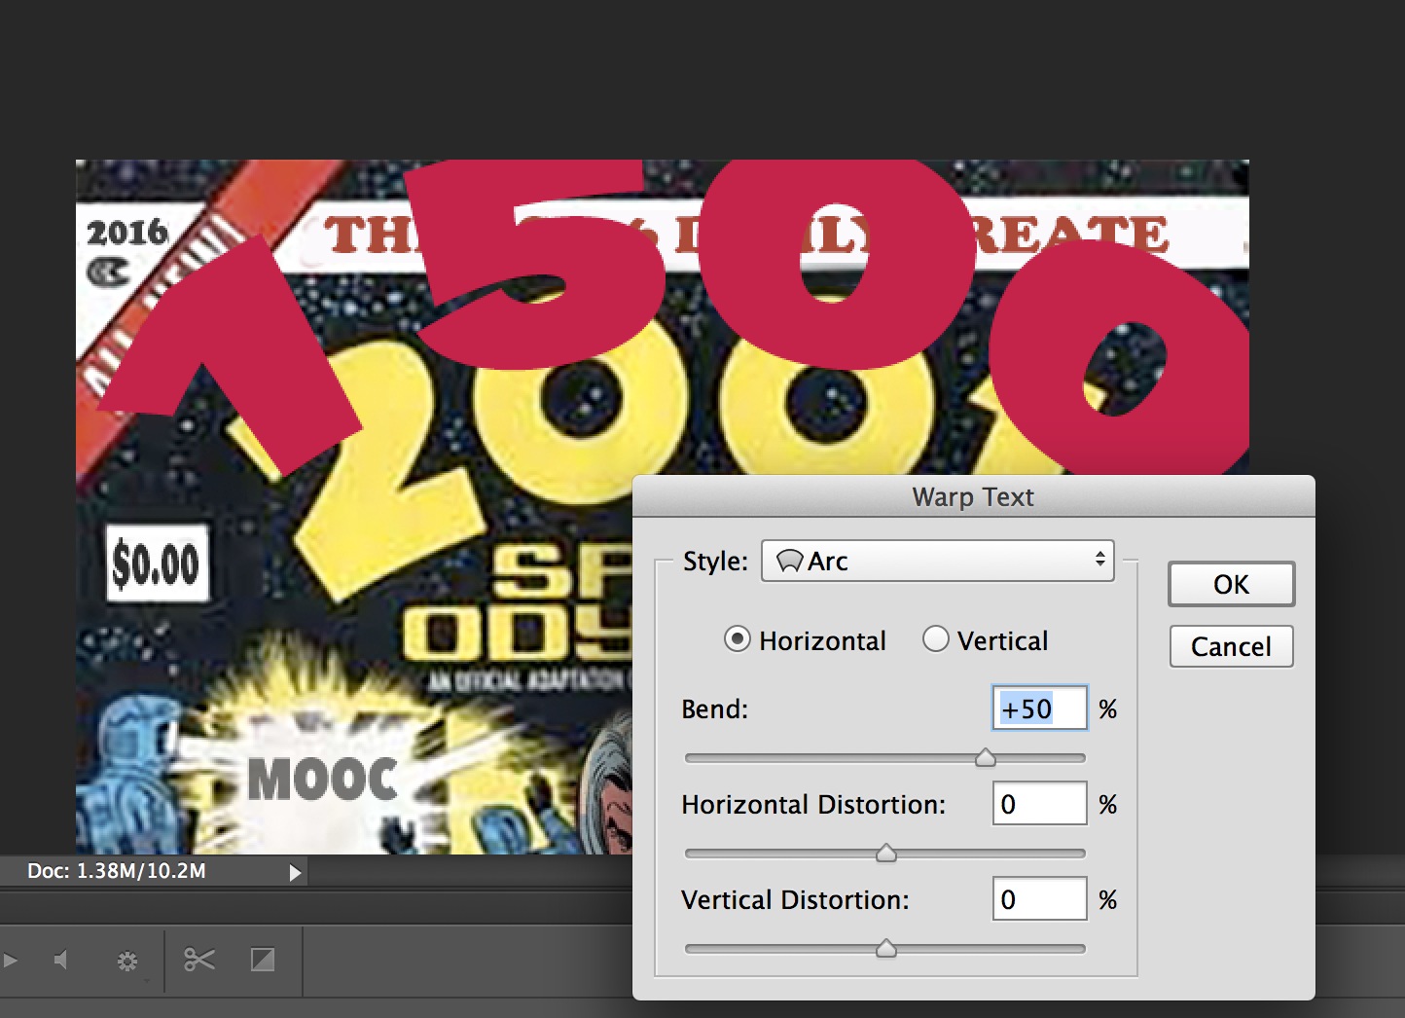Expand the status bar arrow beside Doc size
The width and height of the screenshot is (1405, 1018).
coord(295,873)
